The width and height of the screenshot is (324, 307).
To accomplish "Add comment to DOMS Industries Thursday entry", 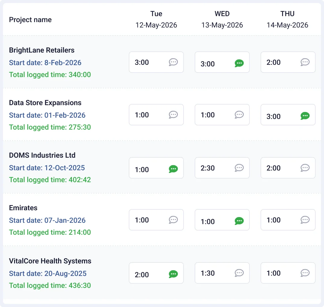I will (305, 168).
